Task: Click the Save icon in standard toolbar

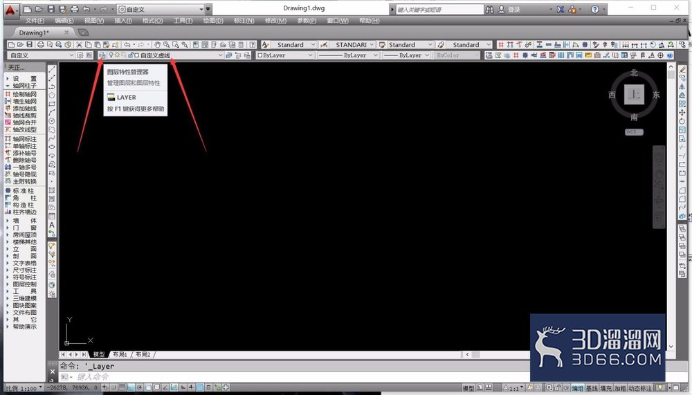Action: [x=29, y=44]
